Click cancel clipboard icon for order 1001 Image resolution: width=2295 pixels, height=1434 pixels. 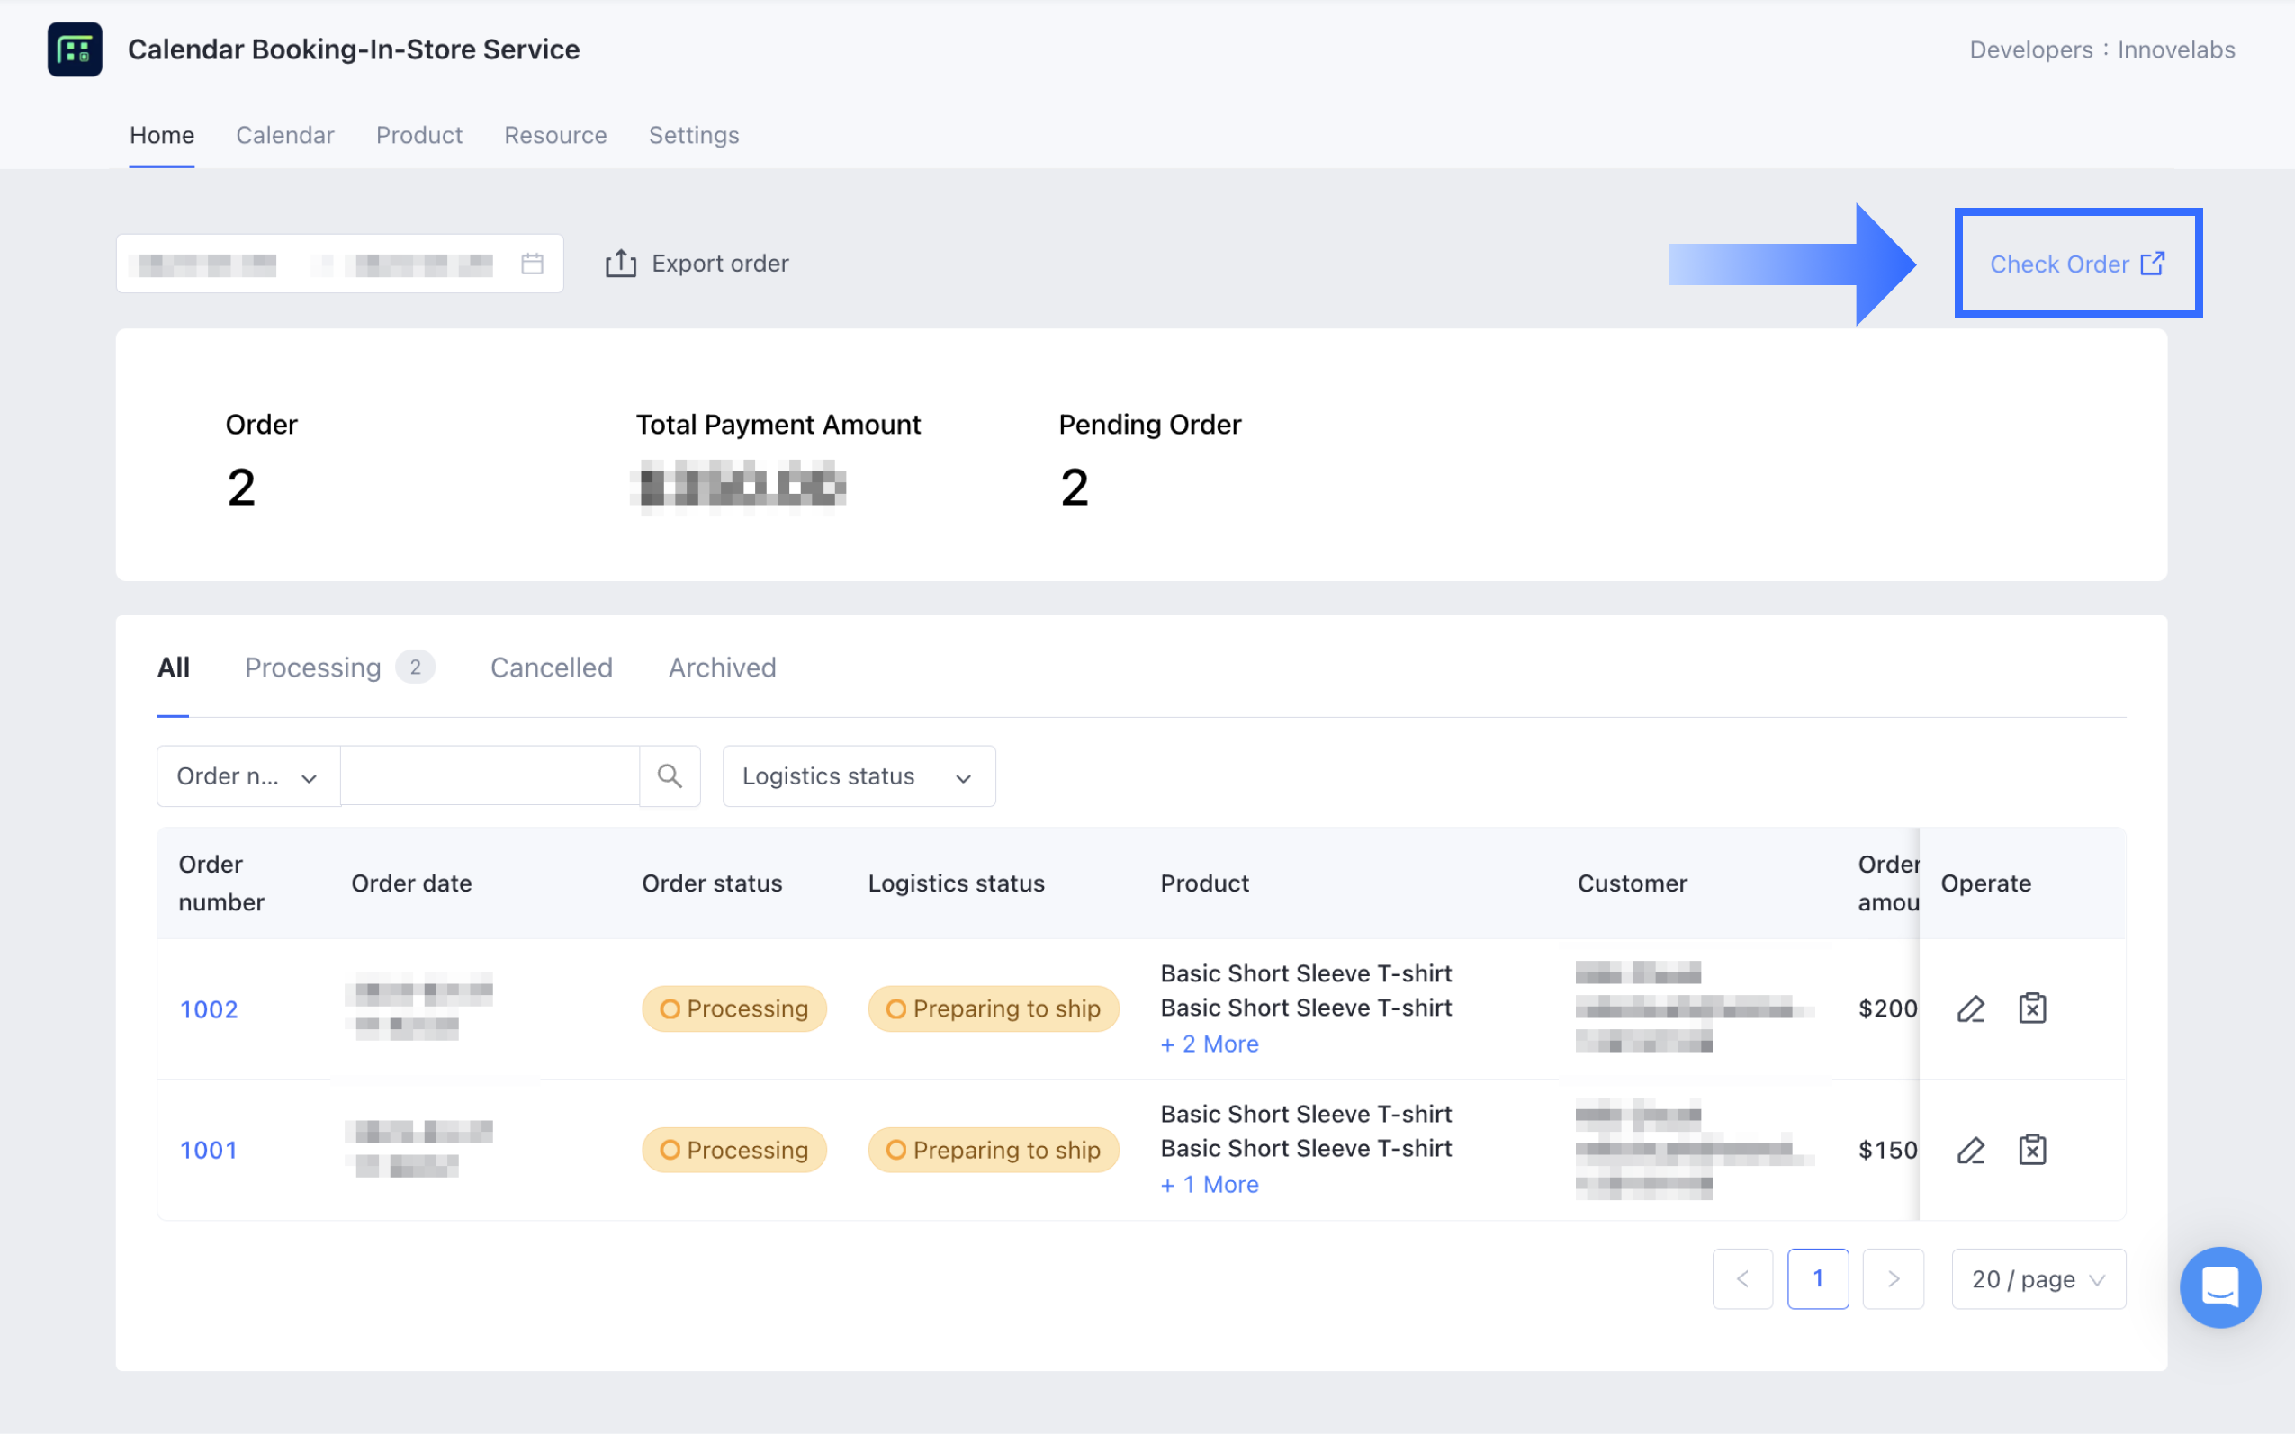coord(2032,1151)
